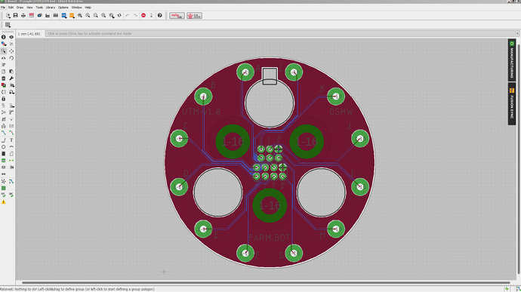The image size is (521, 292).
Task: Select the Route airwire tool
Action: click(4, 133)
